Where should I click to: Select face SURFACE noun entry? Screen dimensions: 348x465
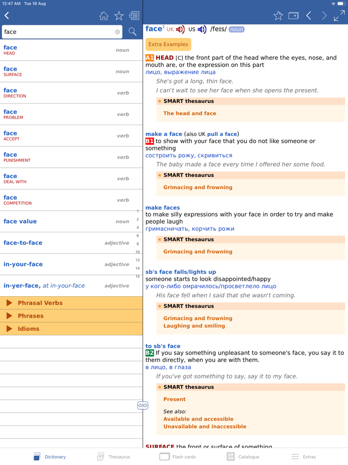(71, 72)
